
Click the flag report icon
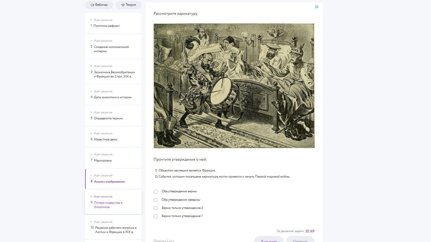click(x=317, y=7)
